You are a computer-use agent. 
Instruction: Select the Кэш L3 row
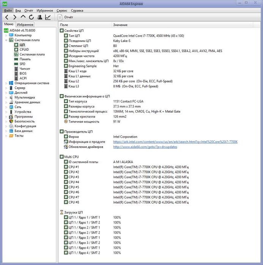(x=159, y=86)
